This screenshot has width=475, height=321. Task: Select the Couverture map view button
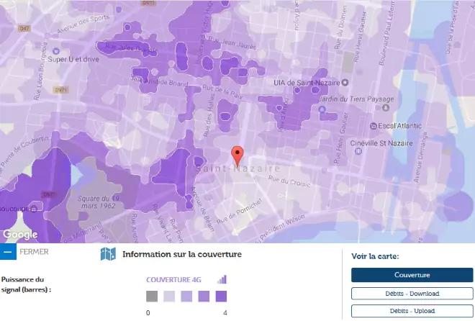point(412,275)
